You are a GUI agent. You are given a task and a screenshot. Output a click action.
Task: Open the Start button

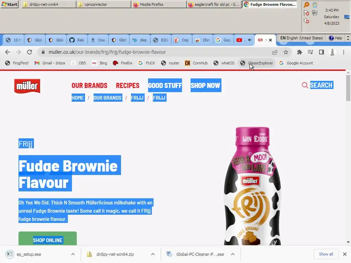(10, 4)
